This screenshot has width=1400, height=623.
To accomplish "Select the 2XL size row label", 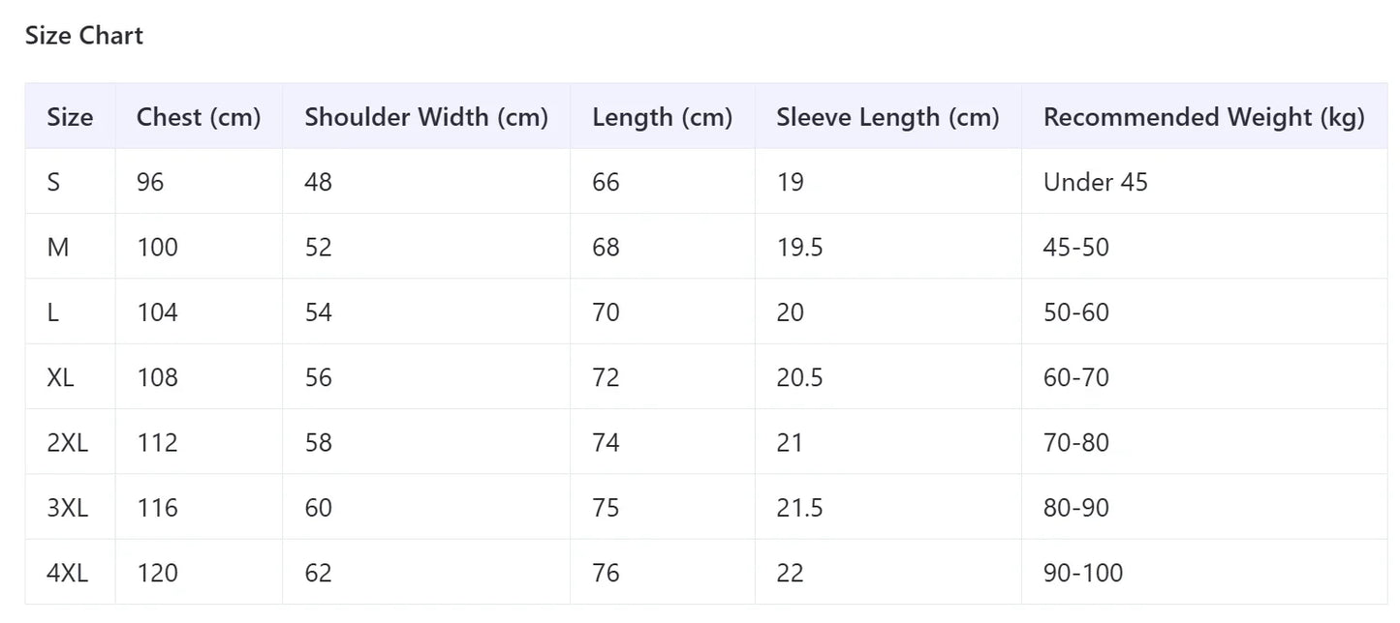I will pyautogui.click(x=67, y=442).
